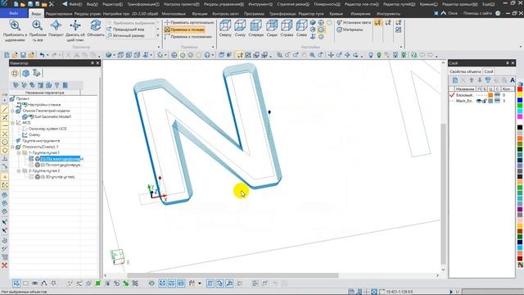This screenshot has width=524, height=295.
Task: Collapse the Плоскость(Сверху)-1 tree node
Action: (13, 147)
